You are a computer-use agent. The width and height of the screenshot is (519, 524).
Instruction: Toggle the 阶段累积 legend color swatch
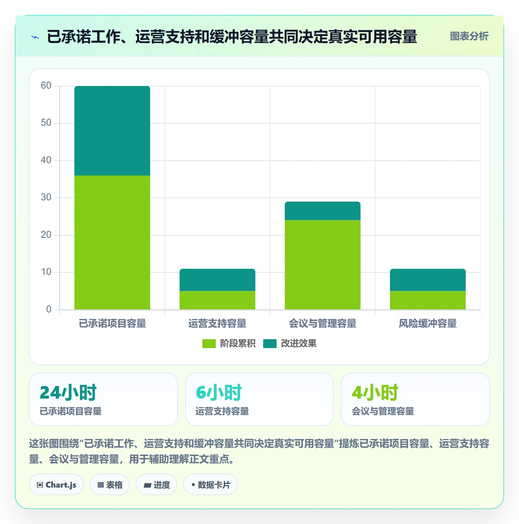(x=209, y=344)
